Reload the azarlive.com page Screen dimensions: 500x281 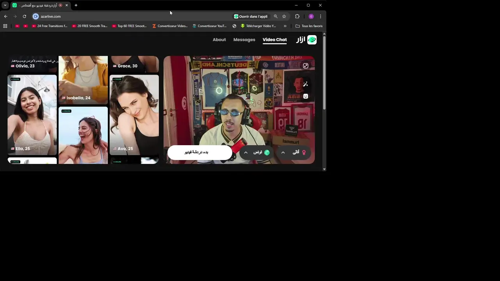(x=24, y=16)
